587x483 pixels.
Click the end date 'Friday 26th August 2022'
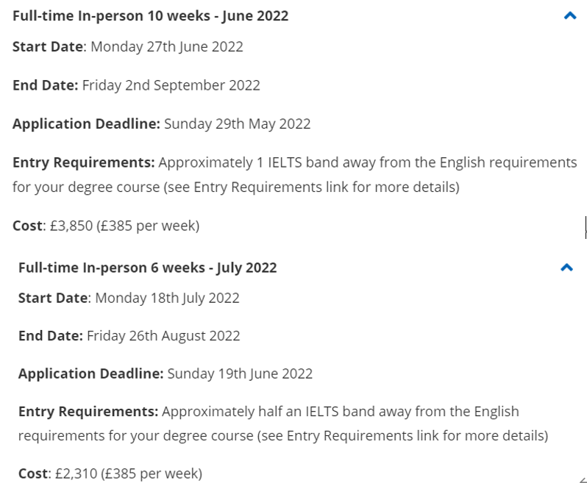pos(163,336)
